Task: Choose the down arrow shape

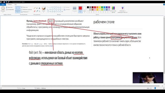Action: click(48, 11)
